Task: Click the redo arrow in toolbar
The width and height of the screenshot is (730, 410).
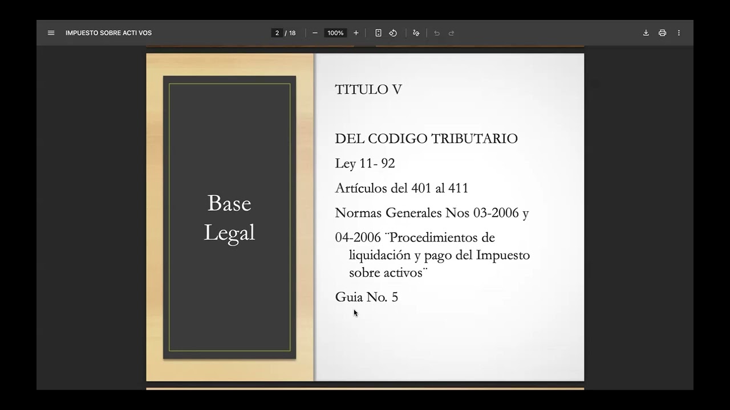Action: 451,33
